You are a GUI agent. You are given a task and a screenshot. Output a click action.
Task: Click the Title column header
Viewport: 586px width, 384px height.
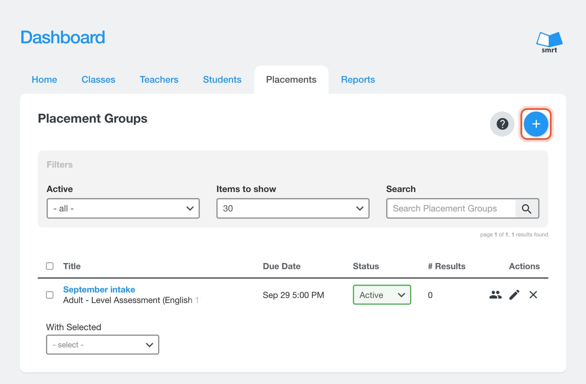[x=72, y=266]
